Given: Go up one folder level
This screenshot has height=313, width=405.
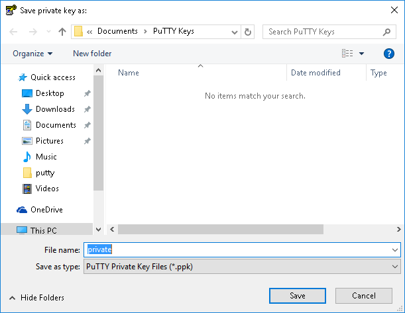Looking at the screenshot, I should point(62,32).
